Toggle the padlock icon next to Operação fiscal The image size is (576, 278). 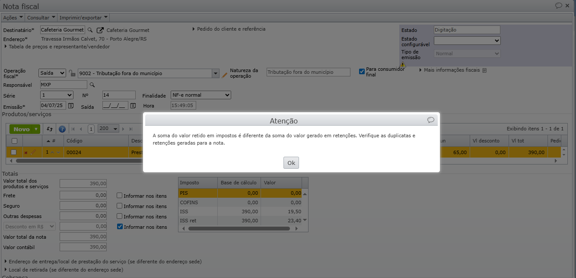[72, 73]
